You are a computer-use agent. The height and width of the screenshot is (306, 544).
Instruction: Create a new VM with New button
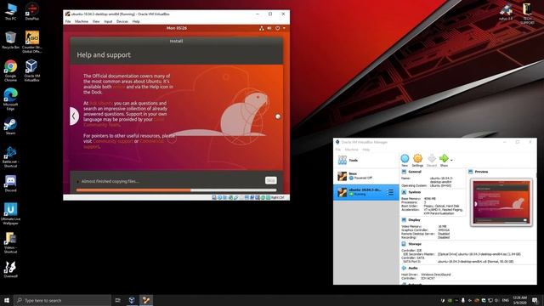[405, 160]
